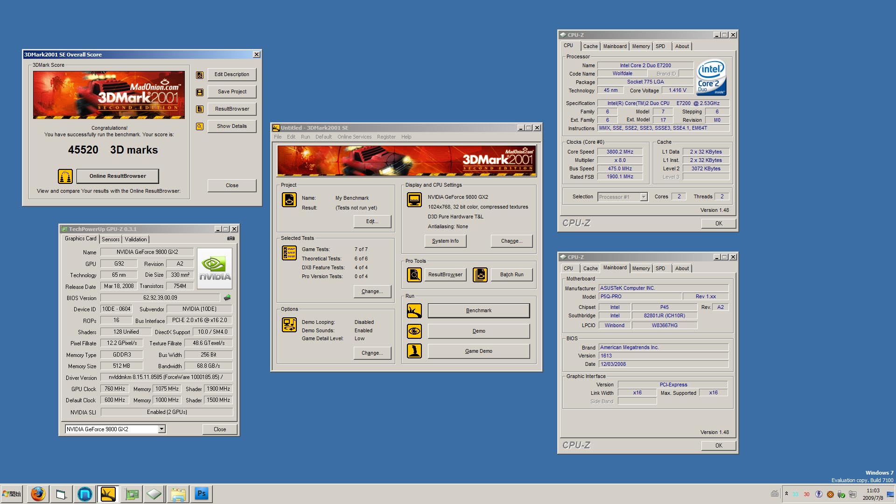
Task: Click the Game Demo button
Action: click(479, 351)
